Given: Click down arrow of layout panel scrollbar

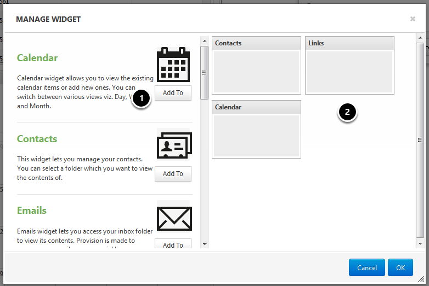Looking at the screenshot, I should [420, 244].
